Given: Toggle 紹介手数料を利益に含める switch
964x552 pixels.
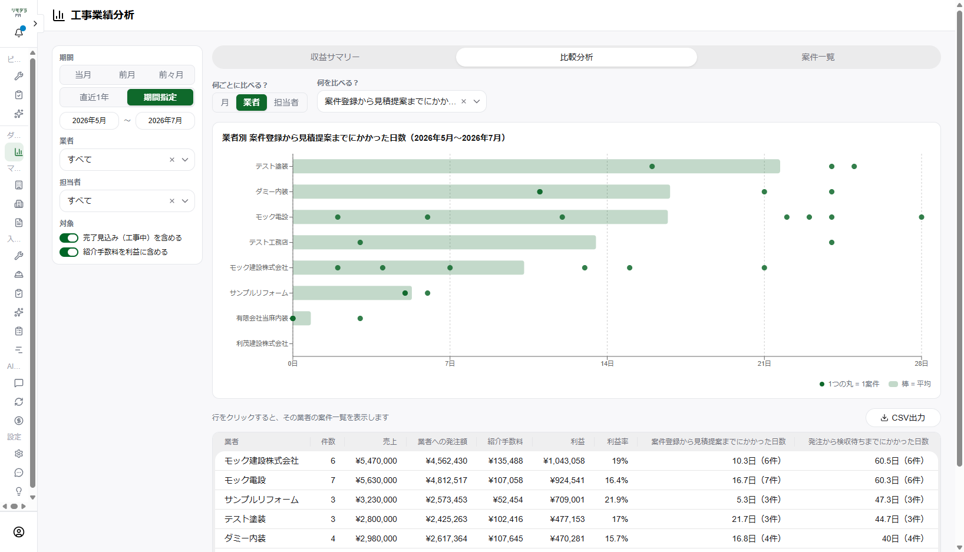Looking at the screenshot, I should (x=69, y=252).
